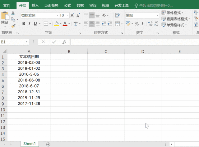Viewport: 199px width, 147px height.
Task: Click the Wrap Text icon
Action: click(118, 15)
